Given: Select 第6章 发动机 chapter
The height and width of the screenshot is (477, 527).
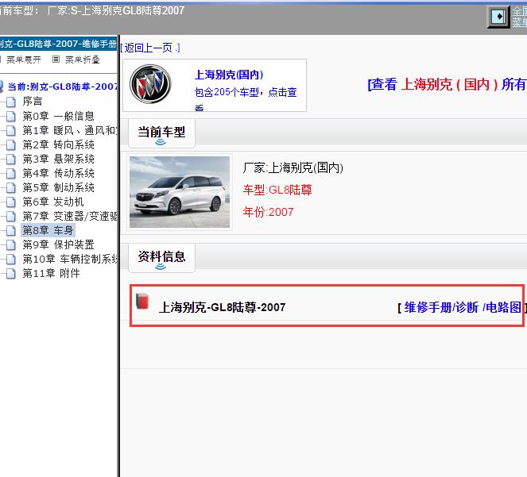Looking at the screenshot, I should 53,202.
